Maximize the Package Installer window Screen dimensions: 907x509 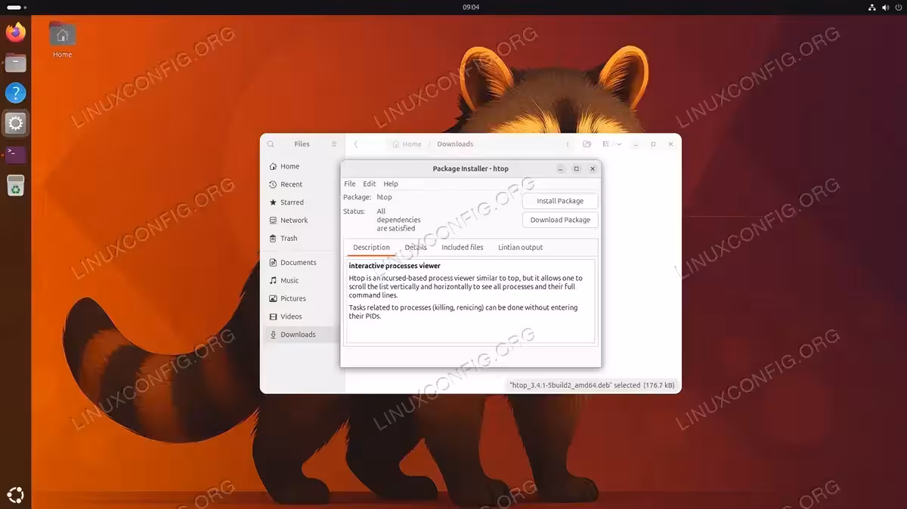pyautogui.click(x=577, y=169)
